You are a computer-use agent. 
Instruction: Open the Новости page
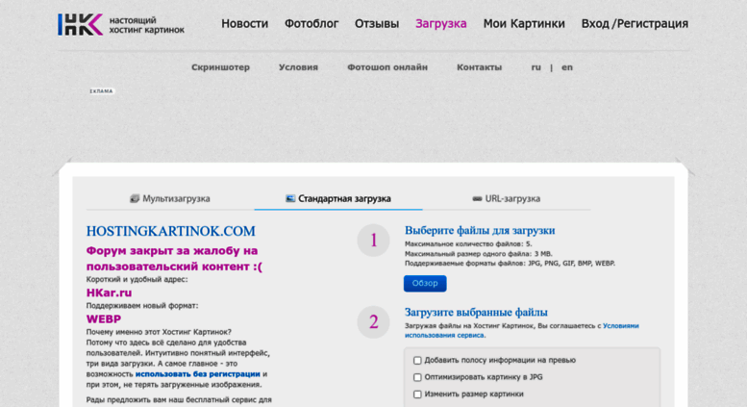[244, 23]
